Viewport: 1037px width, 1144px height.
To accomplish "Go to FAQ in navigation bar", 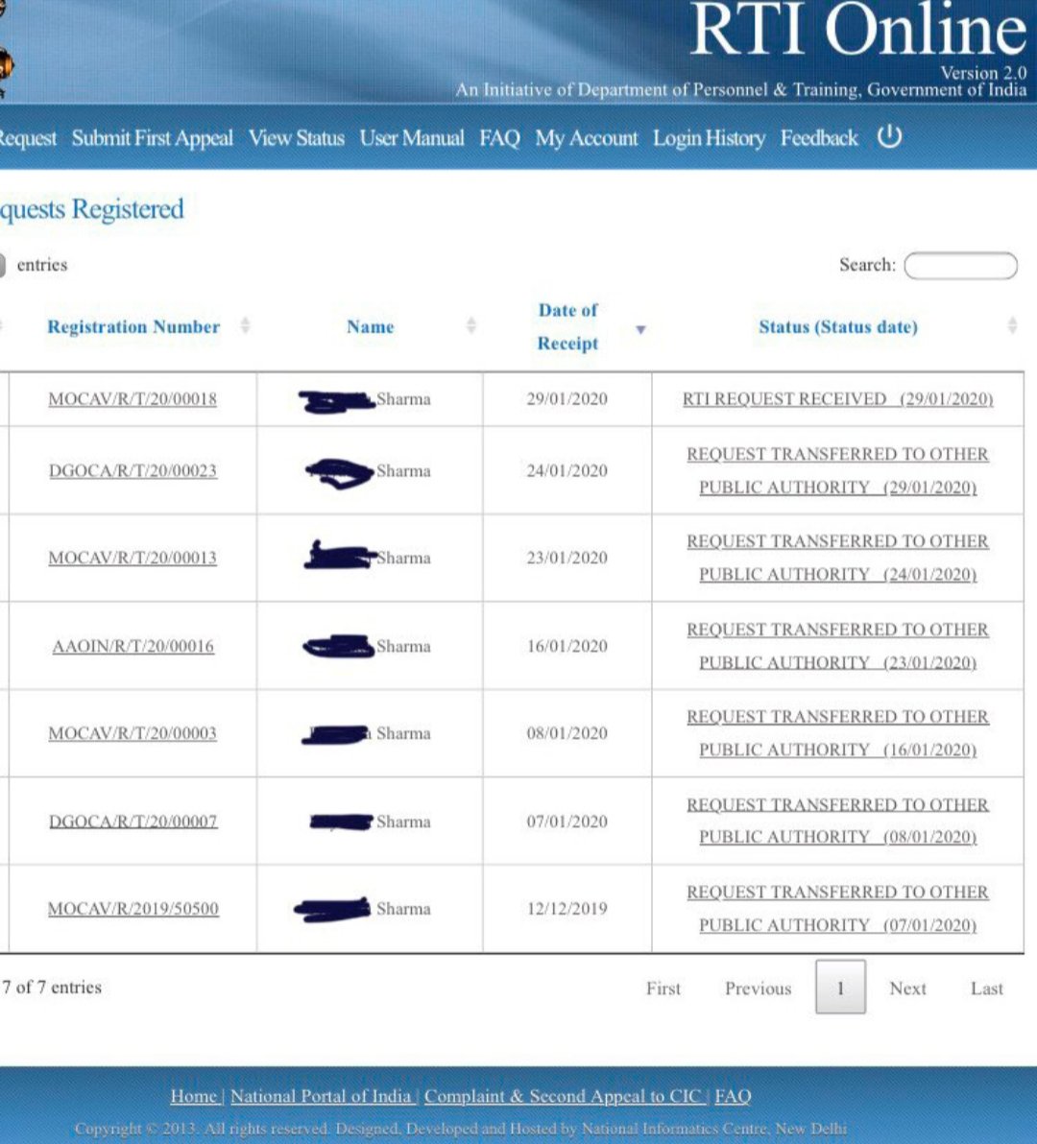I will point(500,138).
